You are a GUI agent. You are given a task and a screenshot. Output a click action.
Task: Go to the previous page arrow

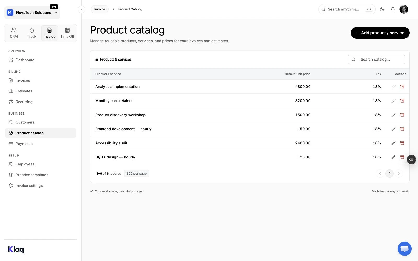[380, 174]
